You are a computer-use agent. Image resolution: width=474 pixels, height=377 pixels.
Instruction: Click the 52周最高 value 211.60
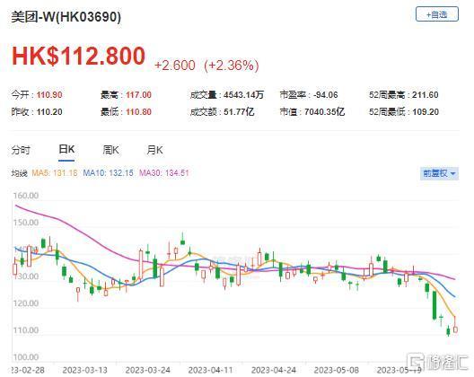426,95
